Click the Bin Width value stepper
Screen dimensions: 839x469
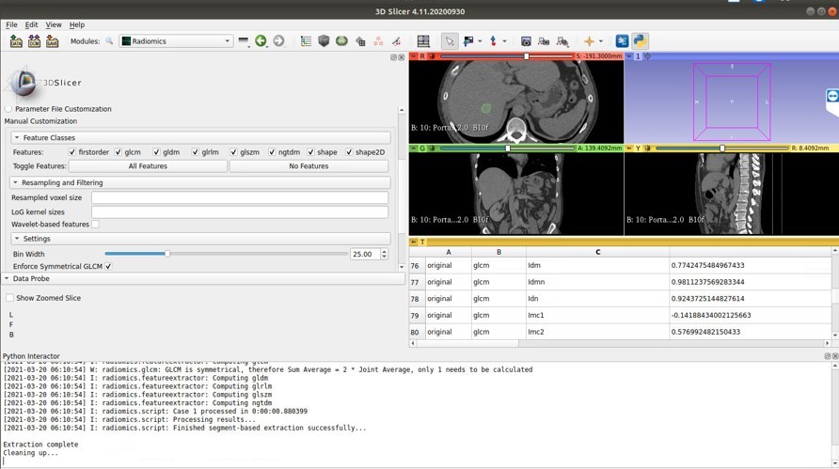click(384, 254)
